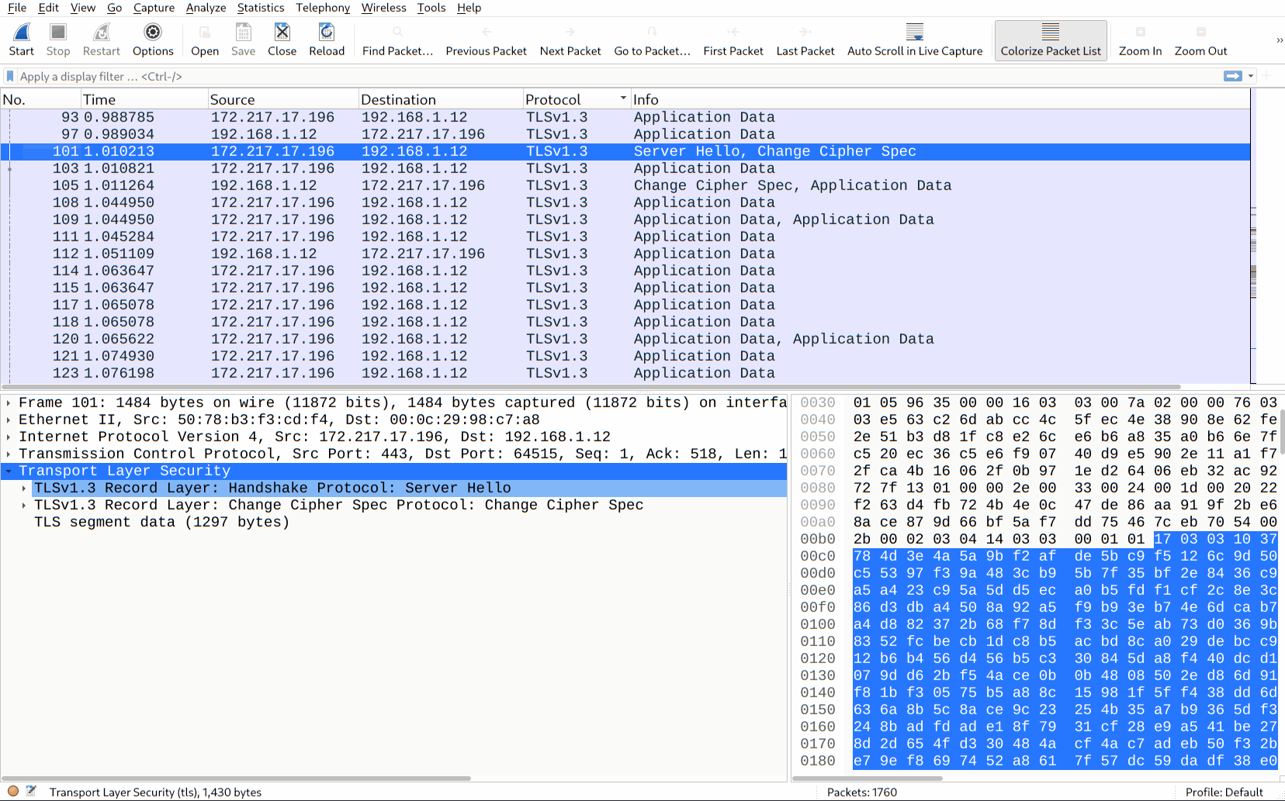Open capture file properties status icon
Viewport: 1285px width, 801px height.
click(x=31, y=792)
